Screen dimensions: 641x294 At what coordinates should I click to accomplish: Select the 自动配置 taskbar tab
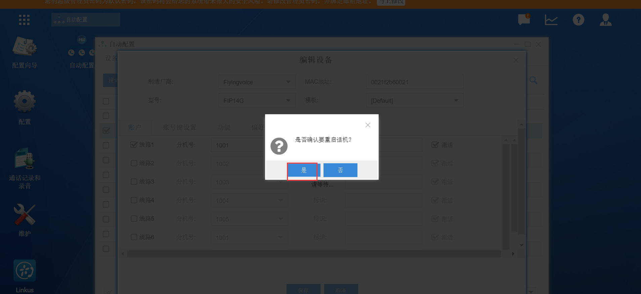pyautogui.click(x=86, y=20)
